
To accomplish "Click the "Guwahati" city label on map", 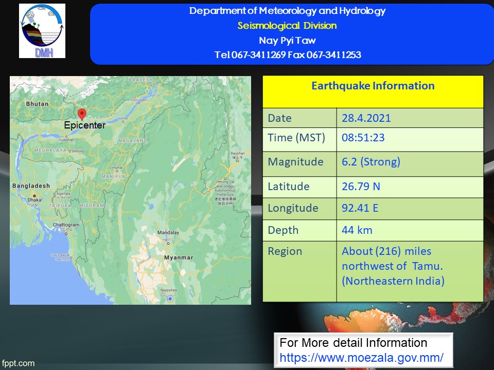I will click(x=66, y=139).
